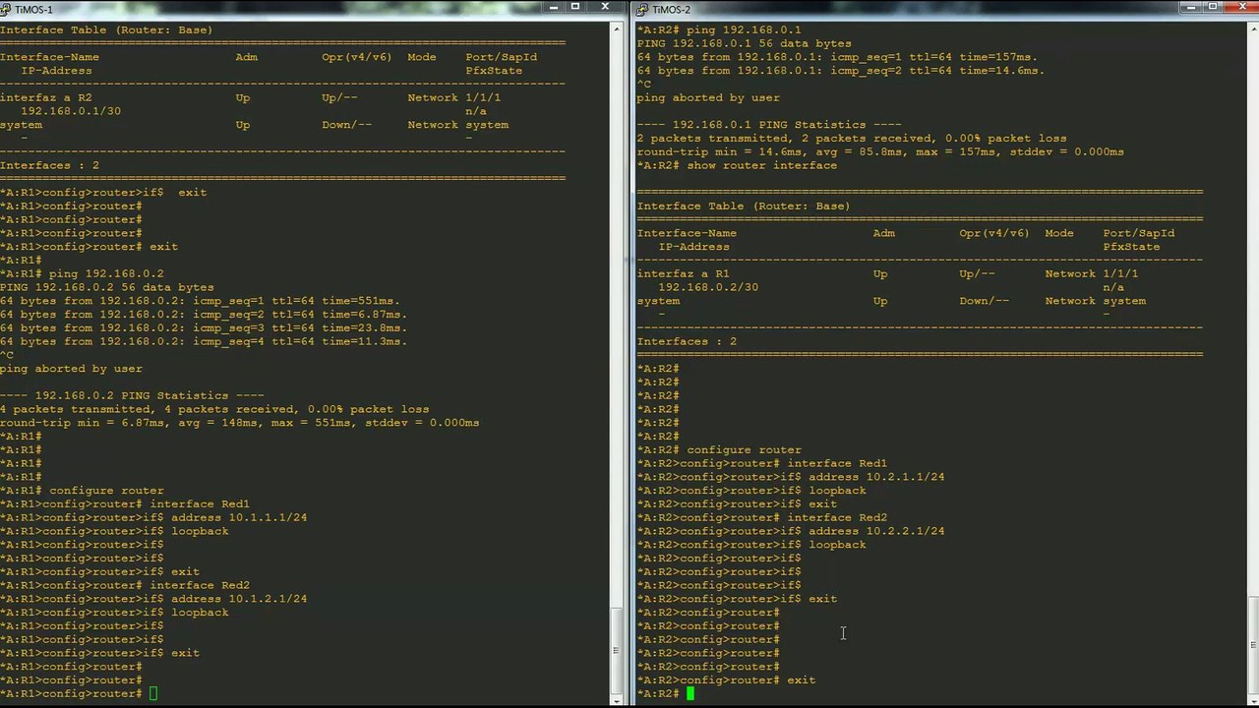The image size is (1259, 708).
Task: Click IP address 192.168.0.2/30 in TiMOS-2
Action: (x=708, y=287)
